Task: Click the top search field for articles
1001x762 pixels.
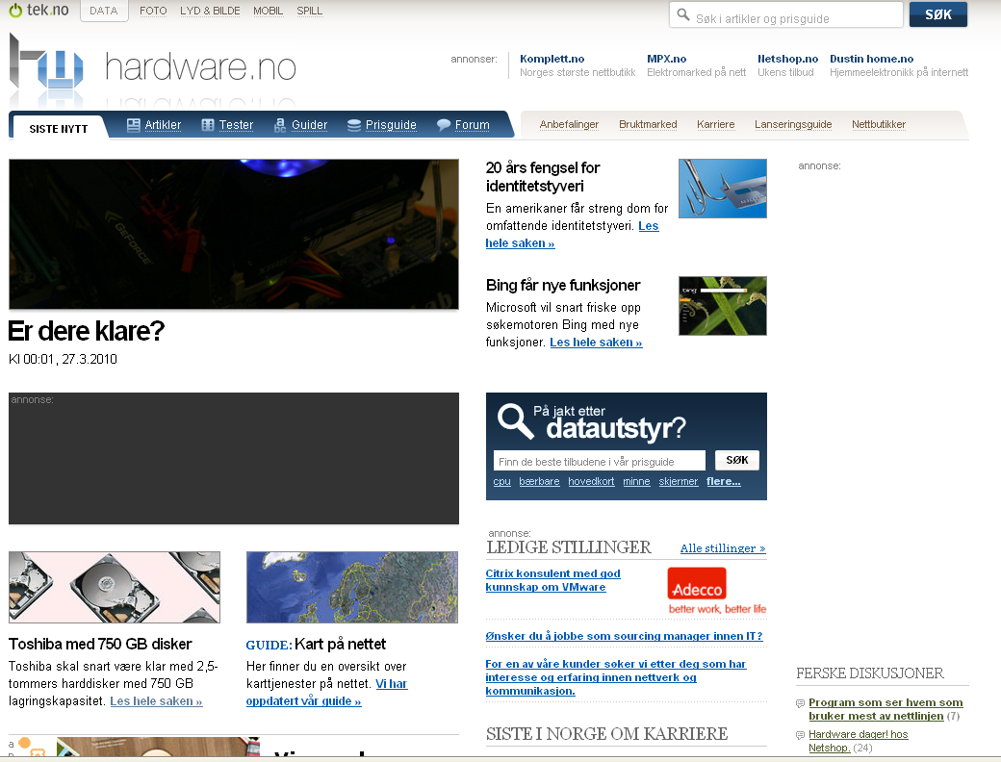Action: 786,14
